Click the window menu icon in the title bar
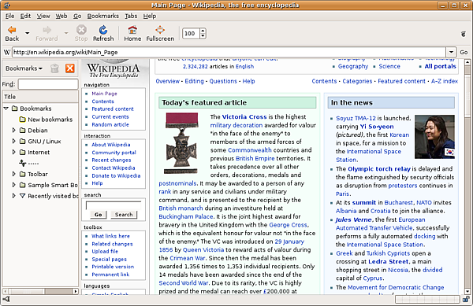Viewport: 473px width, 306px height. pyautogui.click(x=7, y=6)
